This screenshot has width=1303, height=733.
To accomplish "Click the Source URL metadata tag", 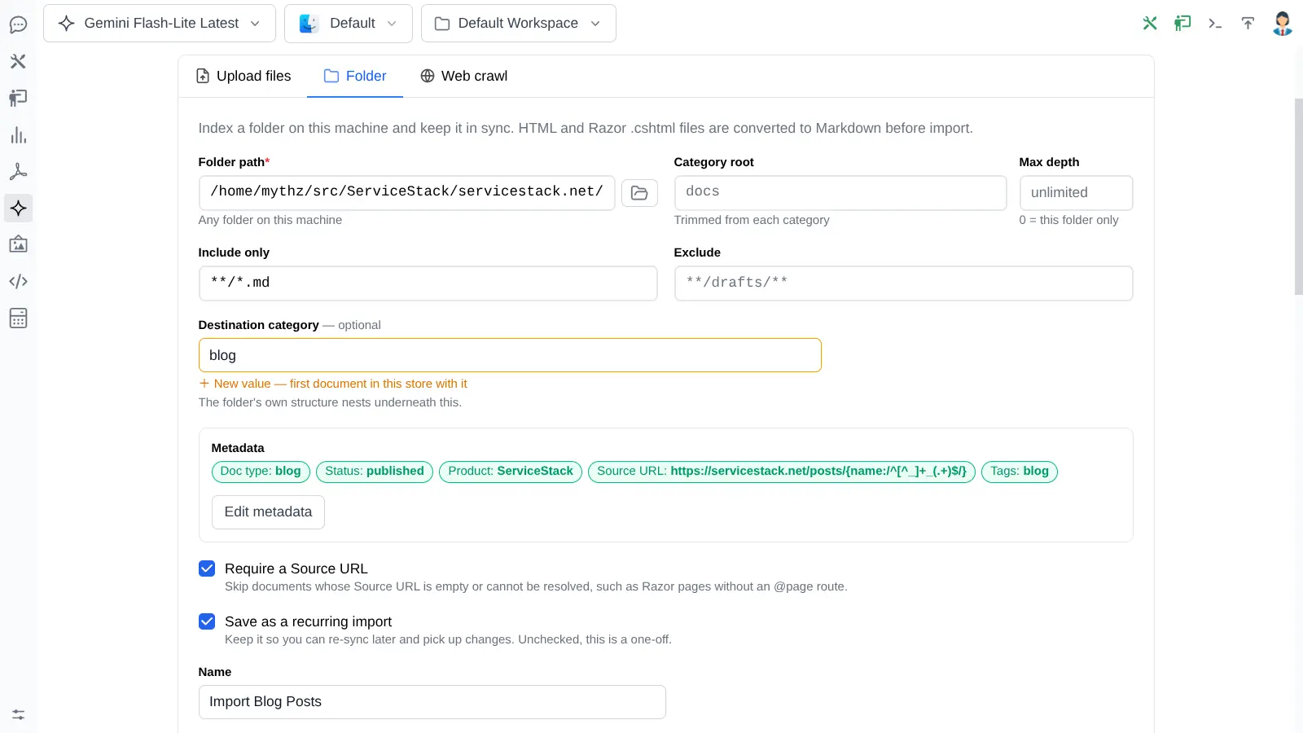I will [782, 472].
